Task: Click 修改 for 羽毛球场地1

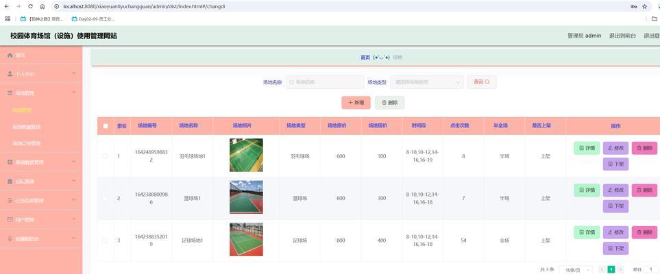Action: pos(616,148)
